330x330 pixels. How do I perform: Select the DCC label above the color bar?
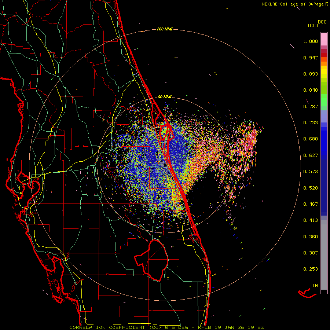point(322,22)
